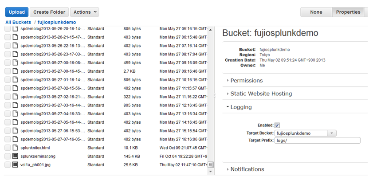Click file icon for spdemolog2013-05-27-07-16-05
The width and height of the screenshot is (369, 176).
(x=15, y=139)
